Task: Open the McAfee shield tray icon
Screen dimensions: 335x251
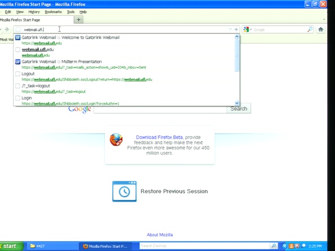Action: 297,246
